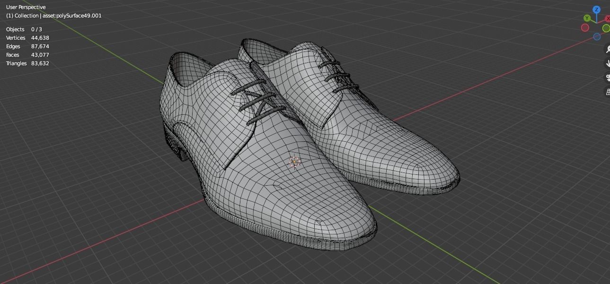Click the 'User Perspective' overlay text
This screenshot has height=284, width=610.
coord(26,7)
